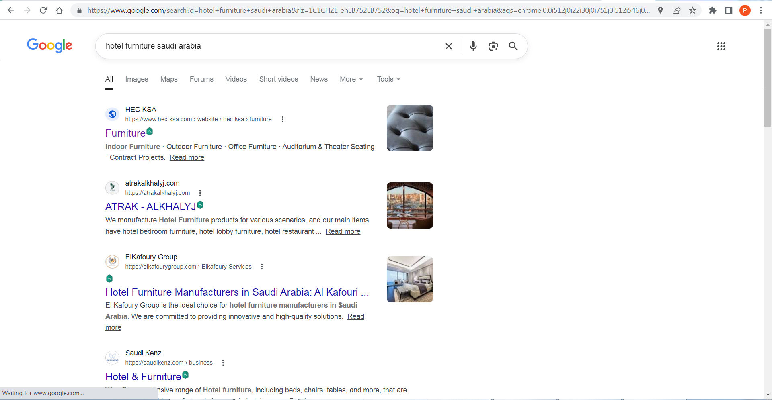Image resolution: width=772 pixels, height=400 pixels.
Task: Bookmark this page with the star
Action: coord(692,10)
